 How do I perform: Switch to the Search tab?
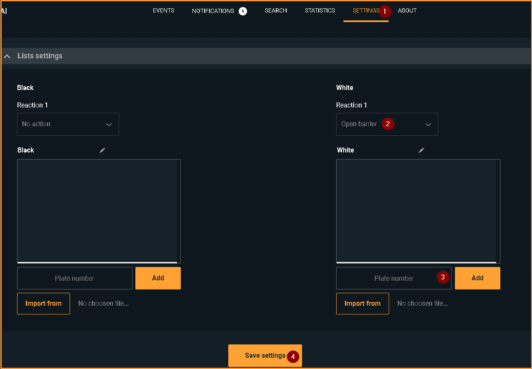pyautogui.click(x=276, y=10)
